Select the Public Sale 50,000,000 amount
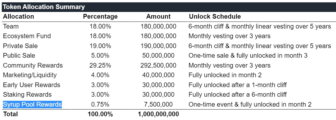This screenshot has width=336, height=120. 158,56
